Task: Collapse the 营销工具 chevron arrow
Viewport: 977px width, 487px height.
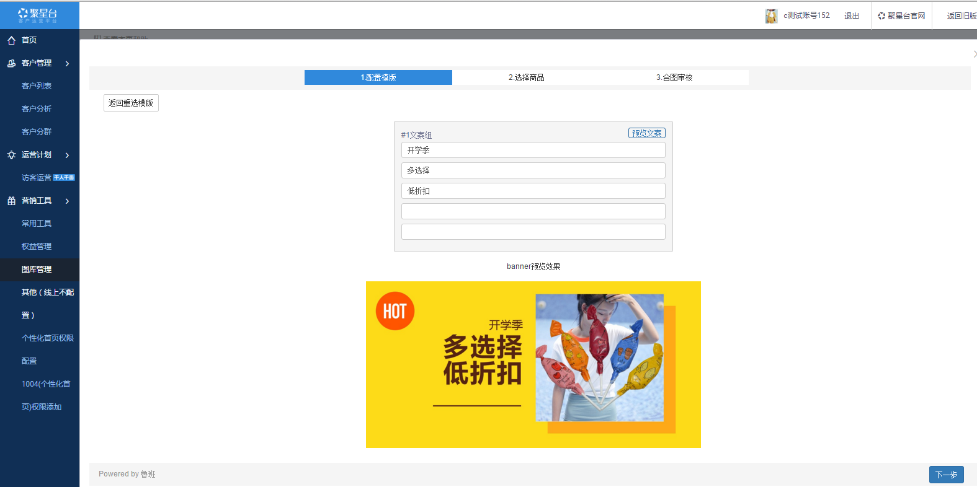Action: click(x=67, y=201)
